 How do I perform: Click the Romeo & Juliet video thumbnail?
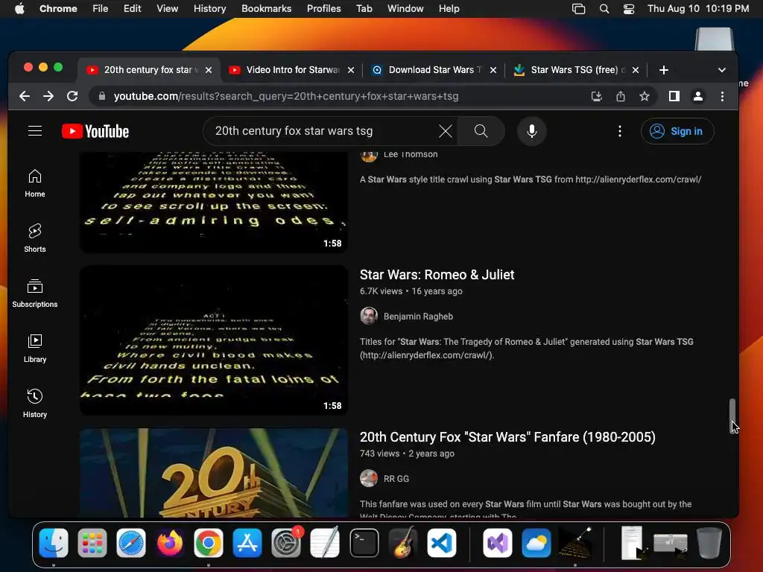click(214, 340)
